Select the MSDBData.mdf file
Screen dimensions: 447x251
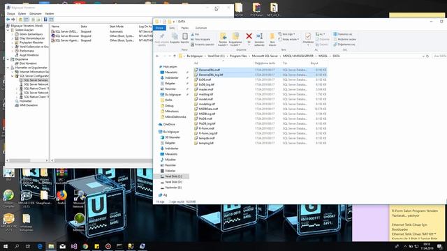(208, 109)
